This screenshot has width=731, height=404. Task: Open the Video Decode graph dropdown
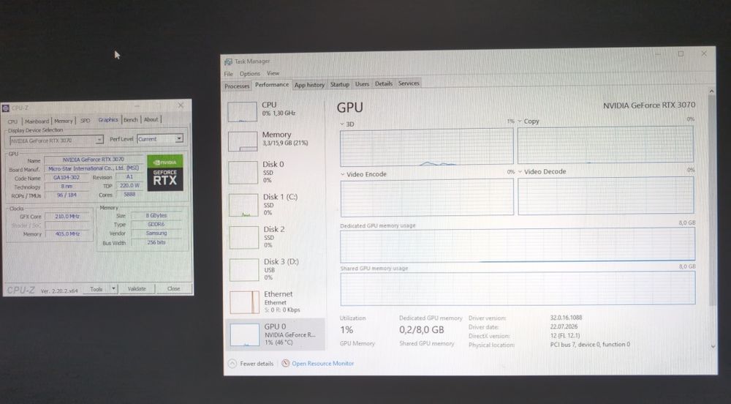(520, 172)
